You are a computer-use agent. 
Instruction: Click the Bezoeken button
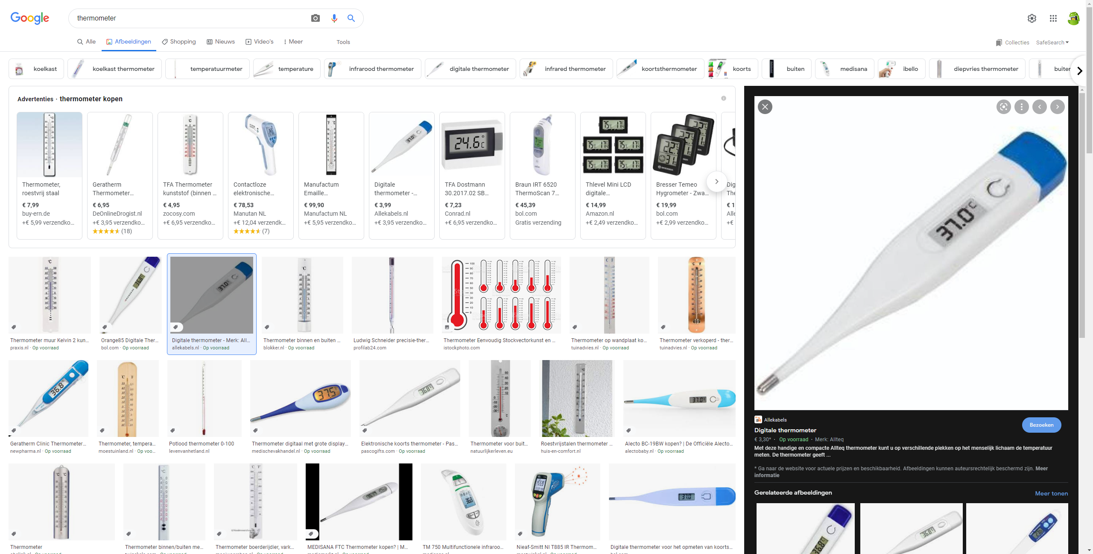(1041, 425)
